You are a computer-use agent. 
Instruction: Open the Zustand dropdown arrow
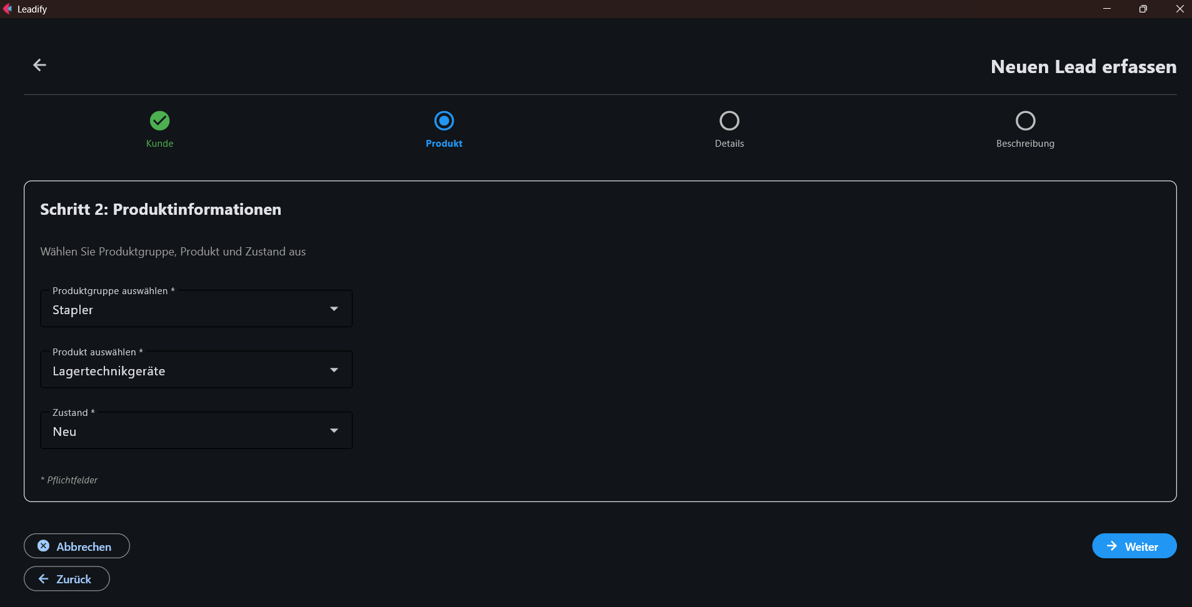point(334,431)
